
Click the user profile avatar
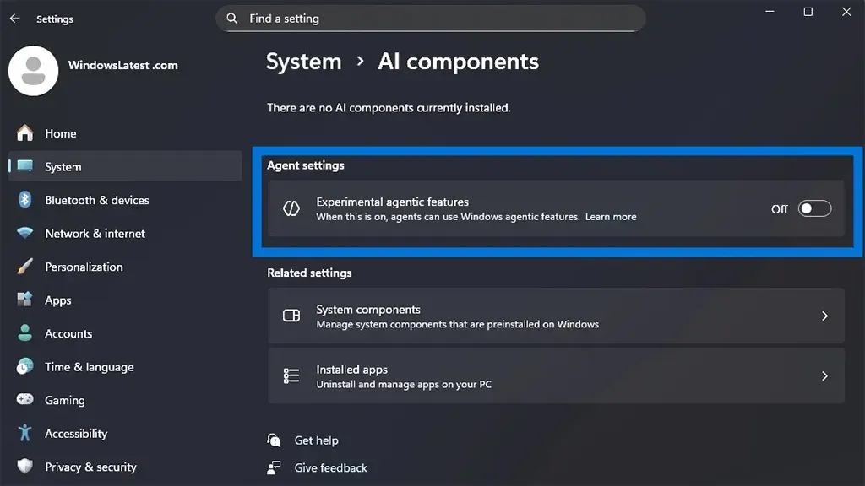(x=33, y=71)
